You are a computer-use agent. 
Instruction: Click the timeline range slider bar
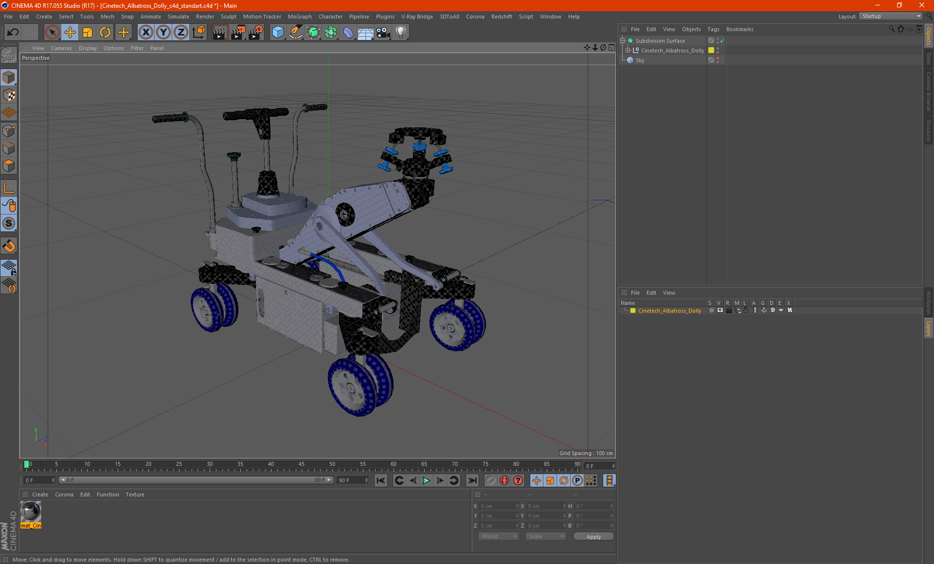pyautogui.click(x=196, y=480)
